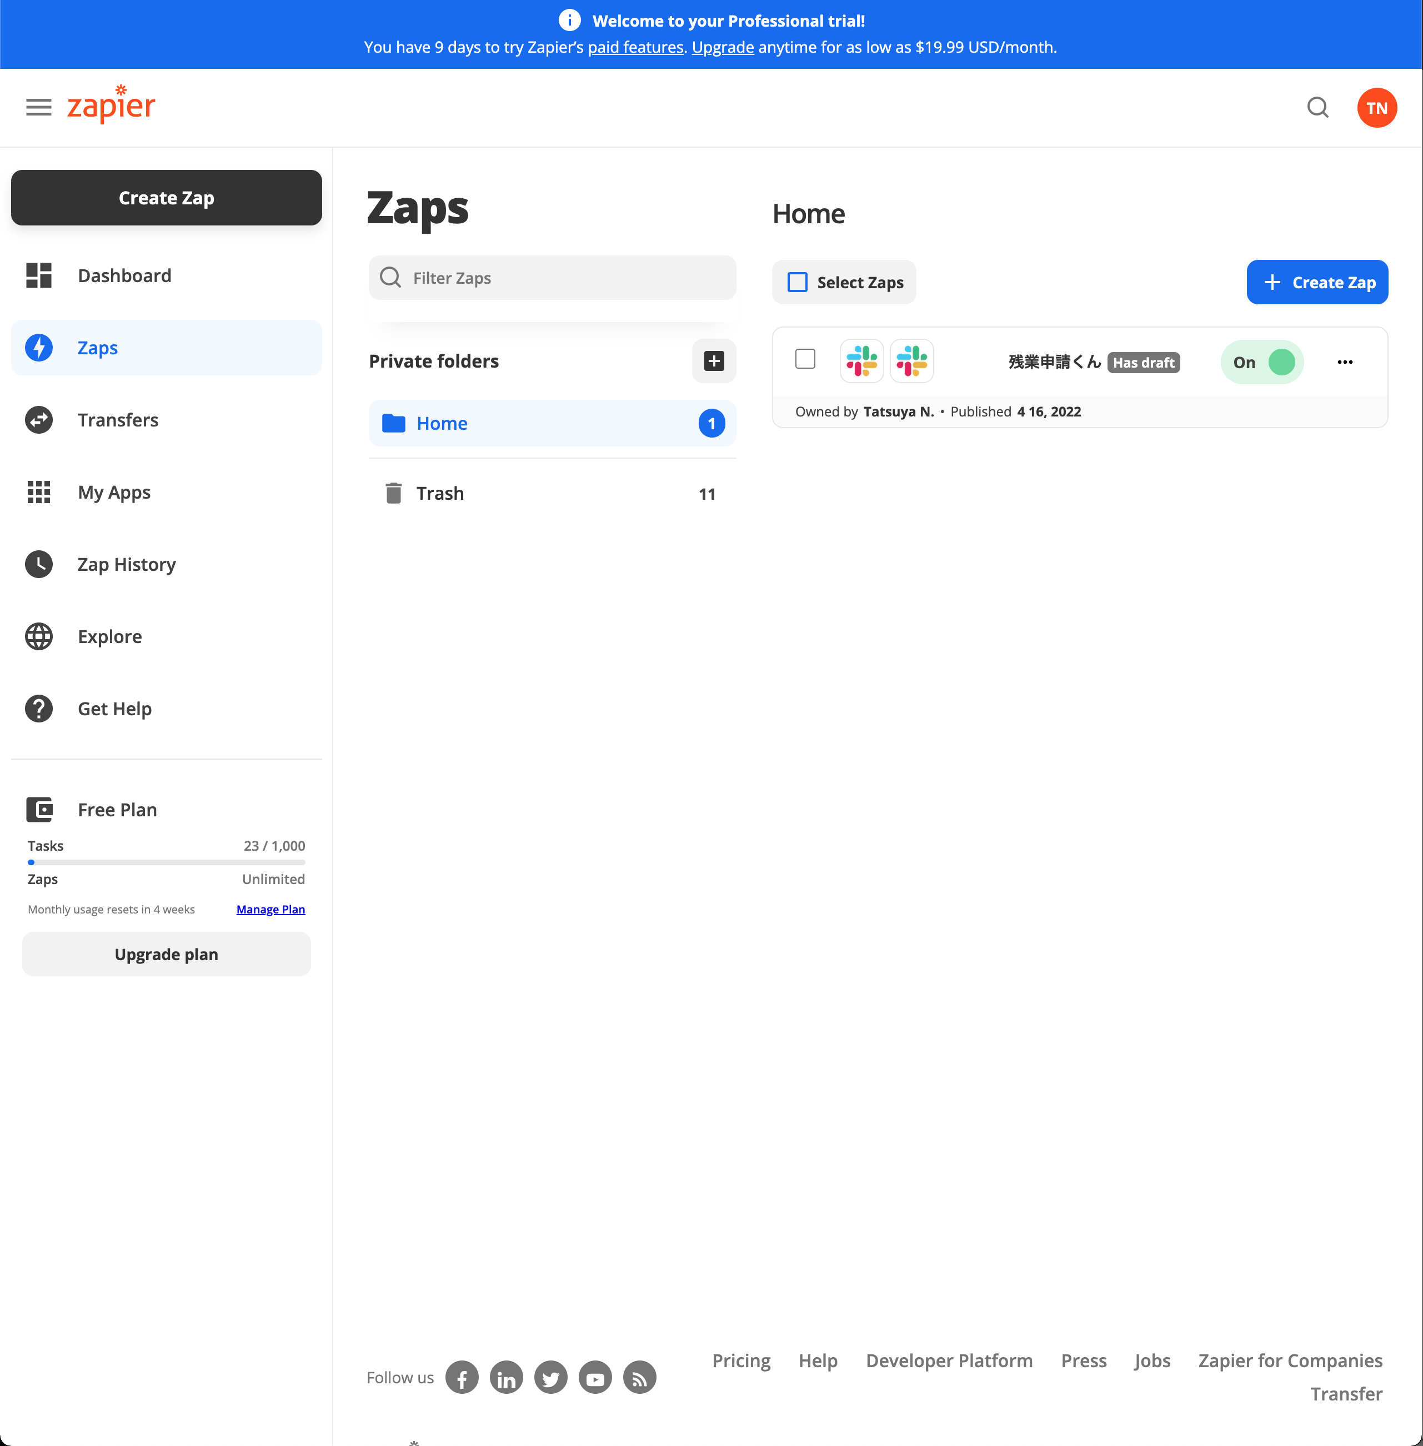Open the RSS feed icon
The height and width of the screenshot is (1446, 1423).
(x=640, y=1377)
